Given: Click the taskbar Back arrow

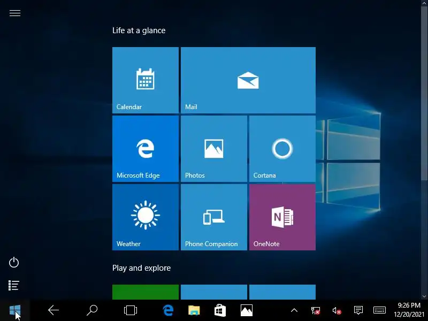Looking at the screenshot, I should (x=53, y=310).
